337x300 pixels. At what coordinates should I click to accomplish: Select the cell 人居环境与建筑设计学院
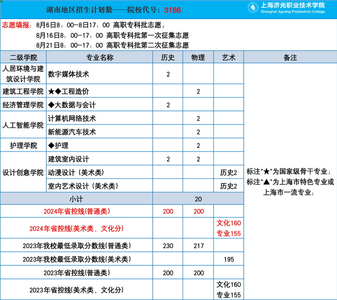(23, 74)
